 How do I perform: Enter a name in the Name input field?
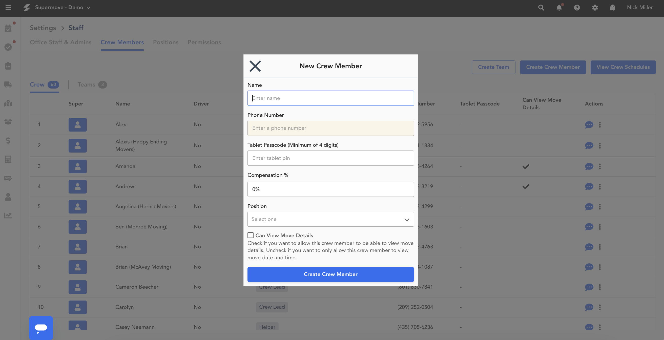click(x=330, y=98)
